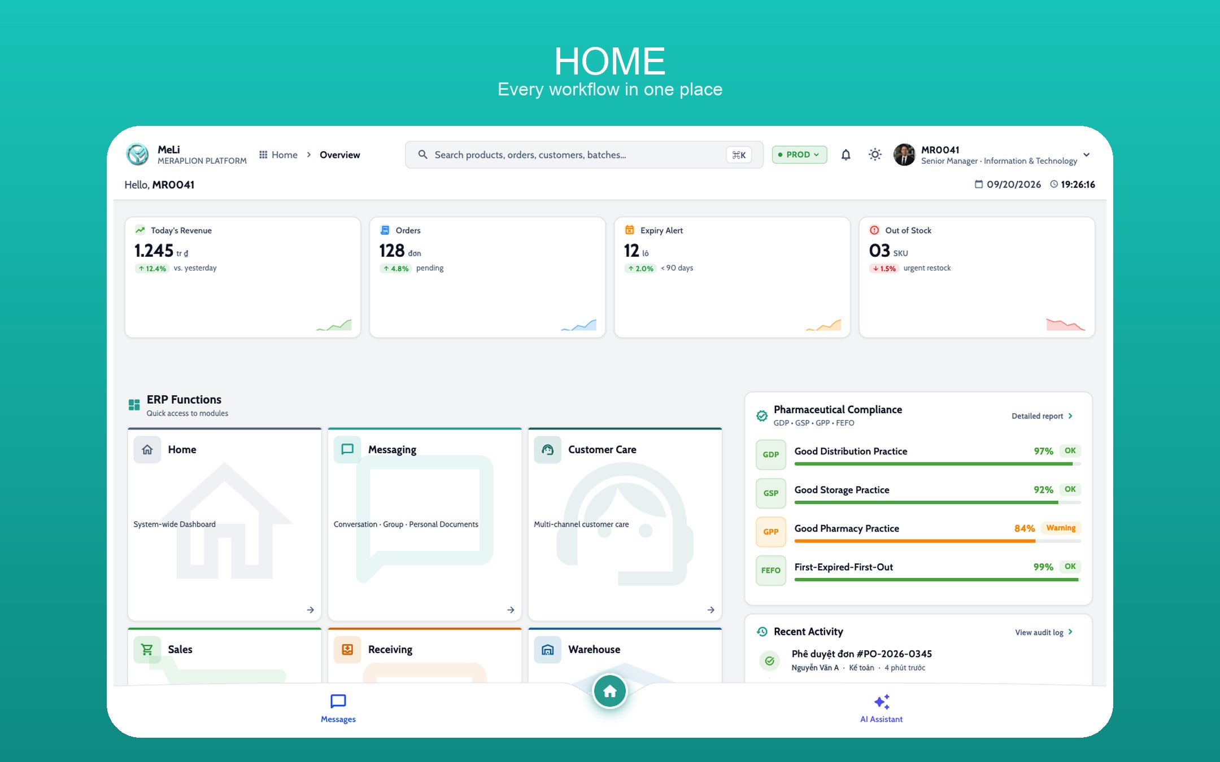The width and height of the screenshot is (1220, 762).
Task: Click the product search field
Action: click(x=584, y=155)
